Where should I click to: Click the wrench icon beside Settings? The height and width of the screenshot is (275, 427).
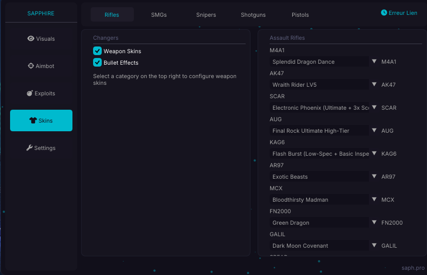coord(29,148)
